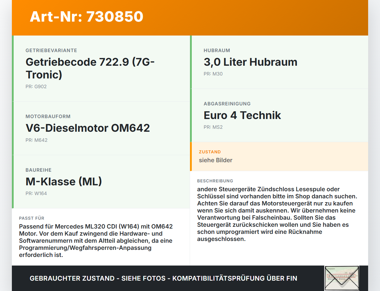Open the envelope thumbnail image in footer
The image size is (380, 291).
point(342,278)
